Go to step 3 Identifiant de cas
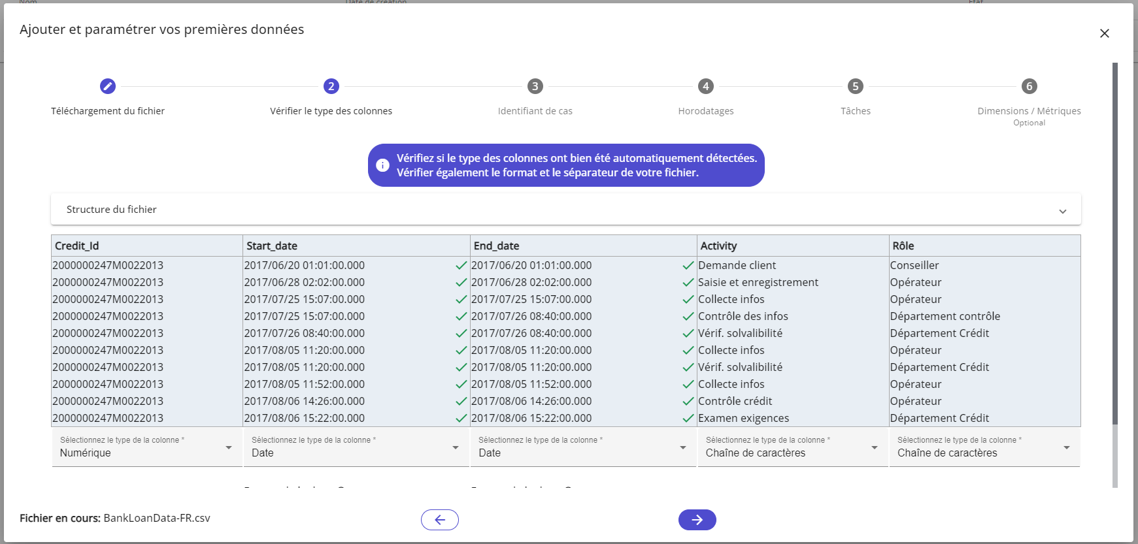 point(535,86)
